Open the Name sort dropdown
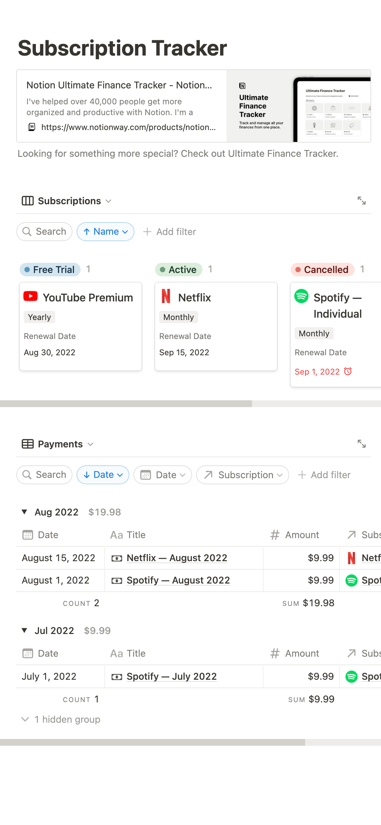Viewport: 381px width, 825px height. coord(106,232)
